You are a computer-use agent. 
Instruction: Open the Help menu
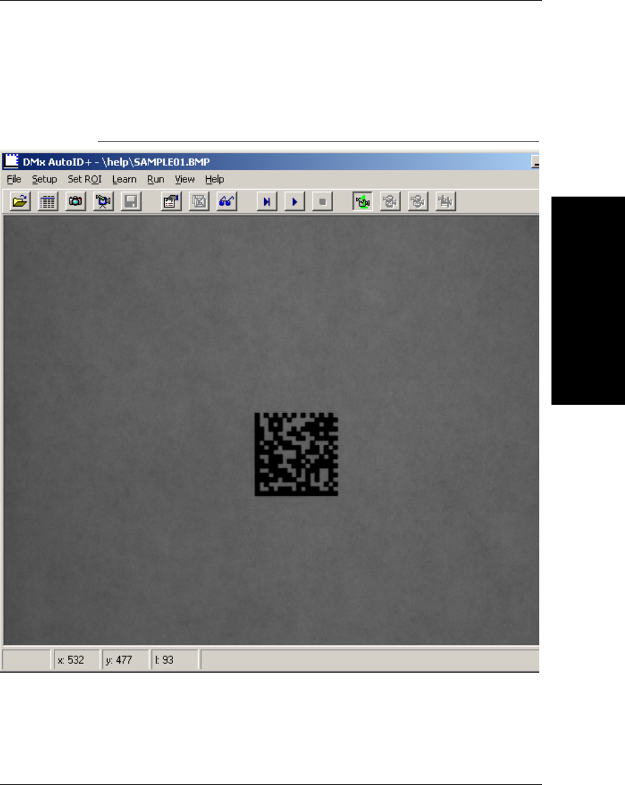pos(214,179)
